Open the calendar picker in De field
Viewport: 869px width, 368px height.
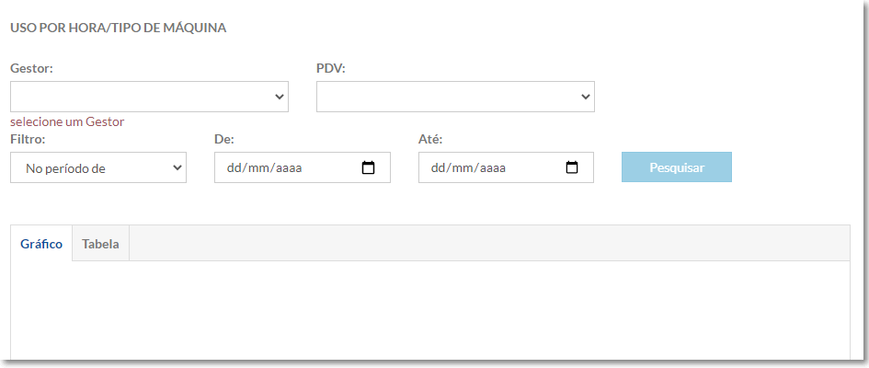click(x=368, y=167)
